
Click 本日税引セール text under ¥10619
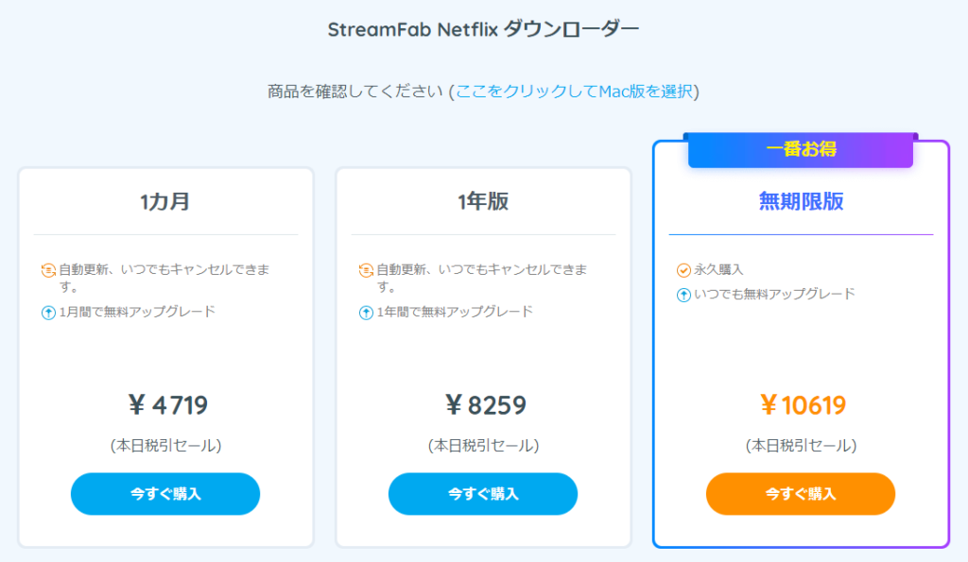point(802,446)
